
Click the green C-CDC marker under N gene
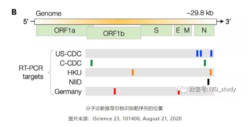point(205,63)
